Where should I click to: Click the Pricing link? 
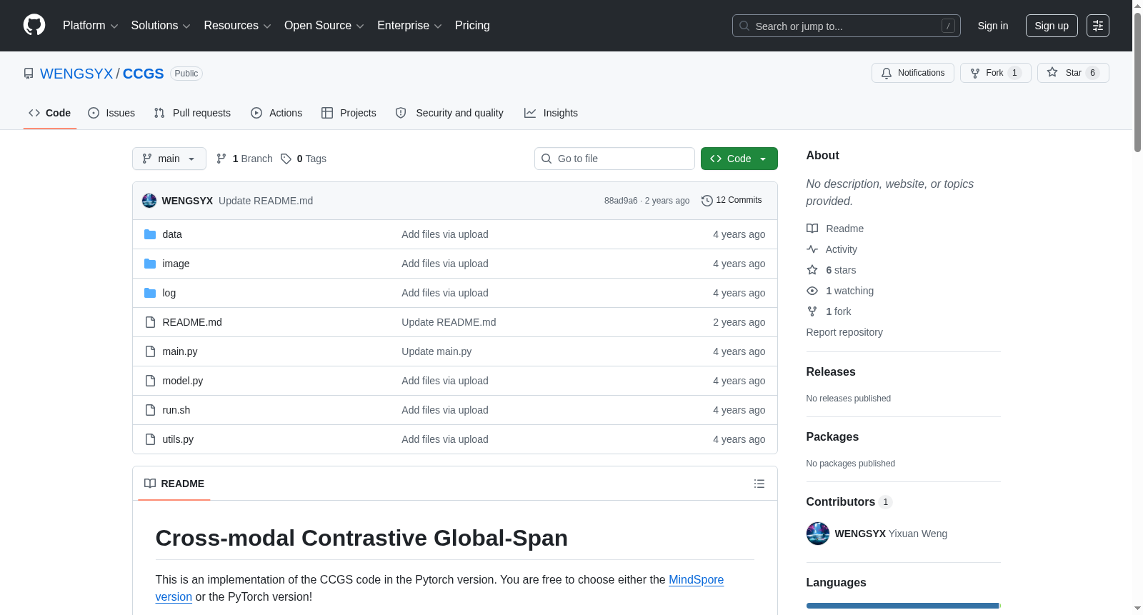472,26
